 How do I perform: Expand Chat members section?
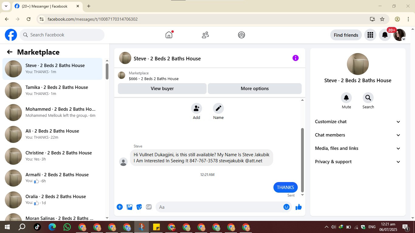point(358,135)
